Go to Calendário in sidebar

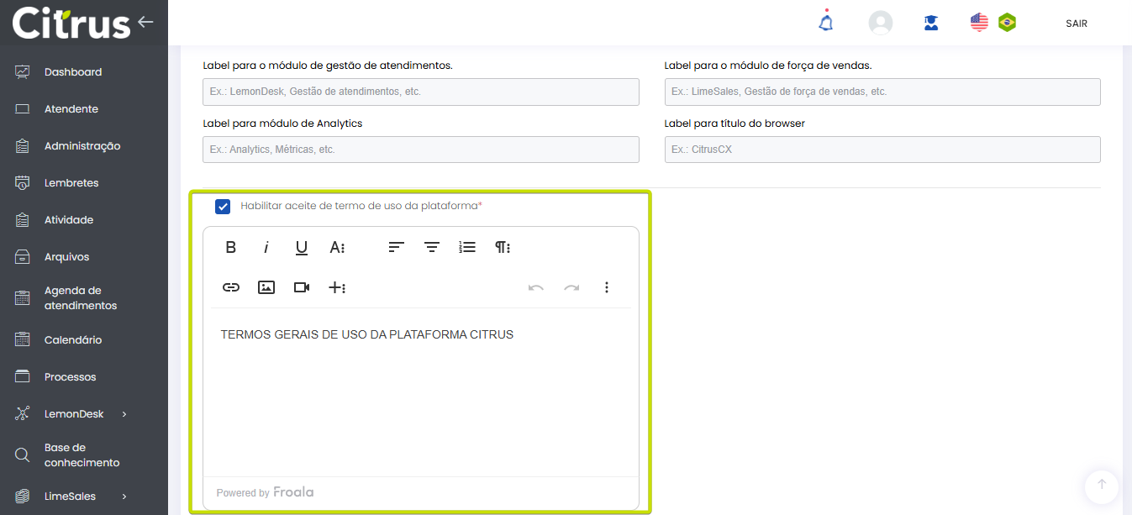coord(73,340)
